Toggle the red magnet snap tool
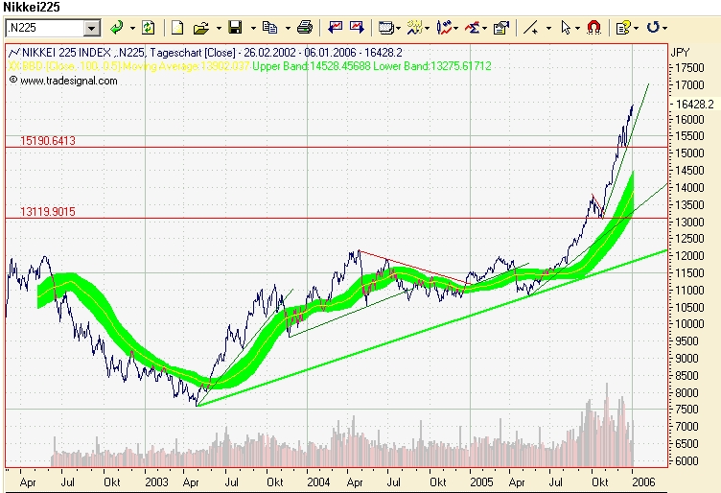721x493 pixels. [x=594, y=28]
